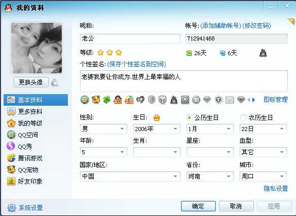Click the 昵称 input field containing 老公
296x216 pixels.
[x=130, y=39]
